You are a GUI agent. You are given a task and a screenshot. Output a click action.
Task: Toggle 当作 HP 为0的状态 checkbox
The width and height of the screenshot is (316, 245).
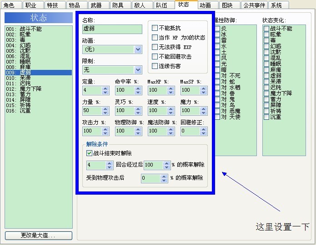155,37
